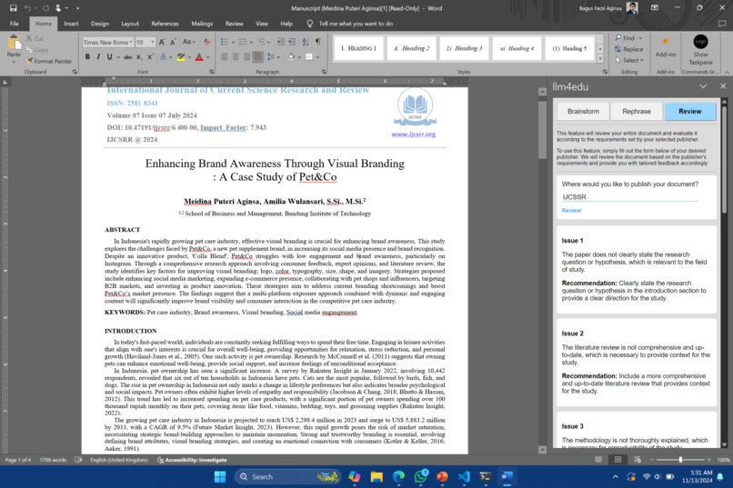
Task: Open the File menu
Action: pos(15,24)
